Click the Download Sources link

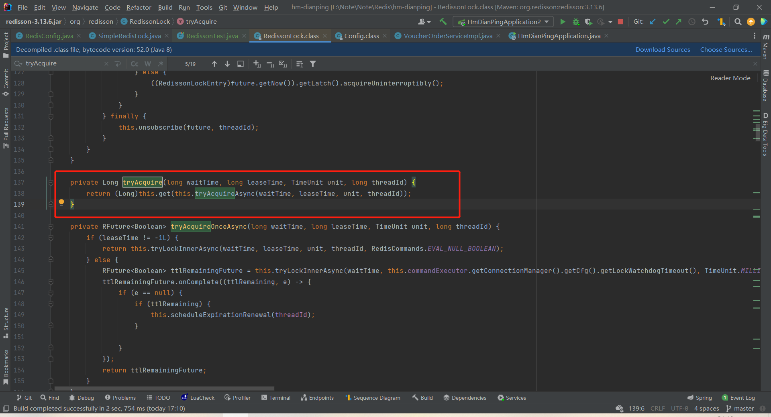[663, 50]
